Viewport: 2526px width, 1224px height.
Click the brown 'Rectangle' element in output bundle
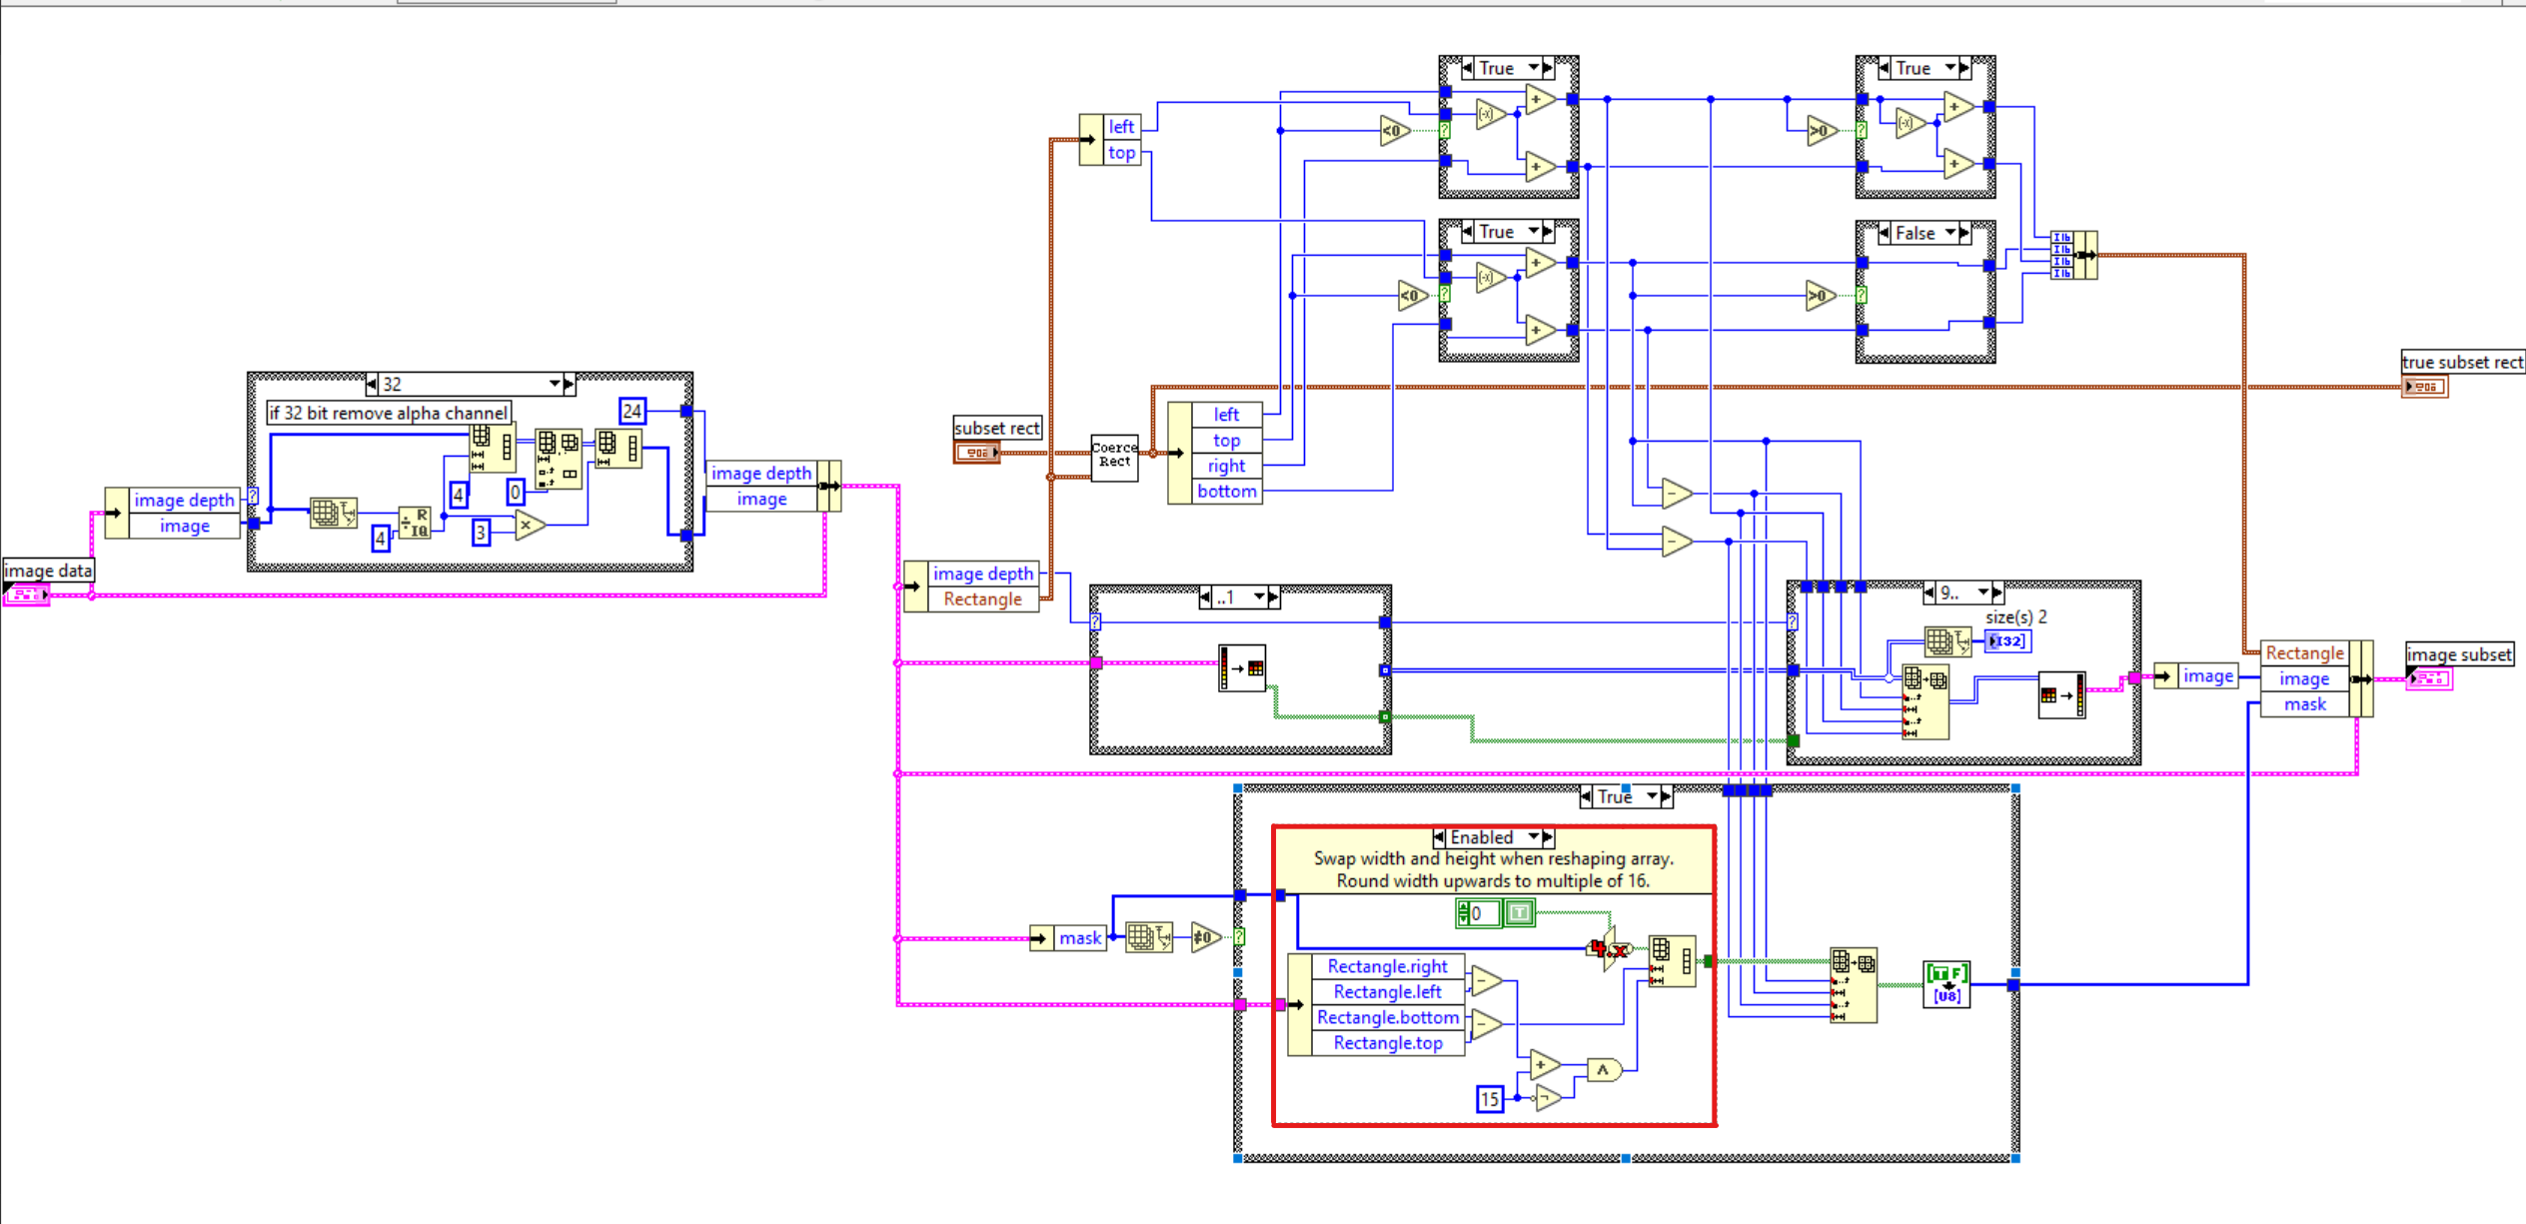click(2305, 652)
